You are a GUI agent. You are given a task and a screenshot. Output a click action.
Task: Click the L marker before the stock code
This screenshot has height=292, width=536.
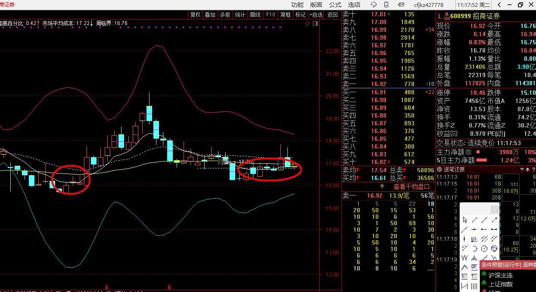click(439, 16)
